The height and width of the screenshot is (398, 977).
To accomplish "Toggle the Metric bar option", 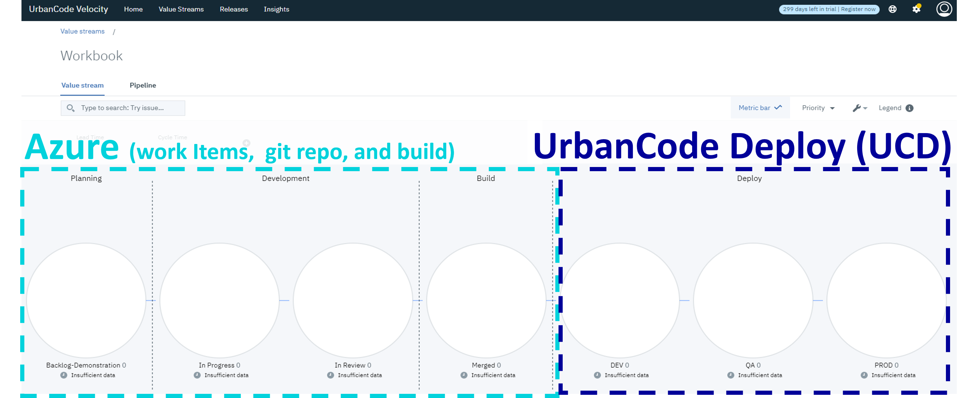I will tap(760, 108).
